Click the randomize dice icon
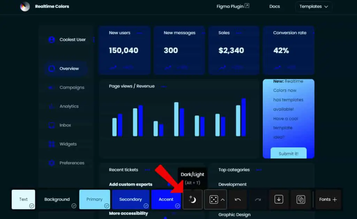This screenshot has width=357, height=219. pos(214,199)
